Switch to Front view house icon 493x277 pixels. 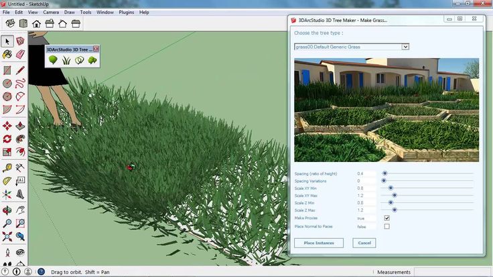point(36,23)
